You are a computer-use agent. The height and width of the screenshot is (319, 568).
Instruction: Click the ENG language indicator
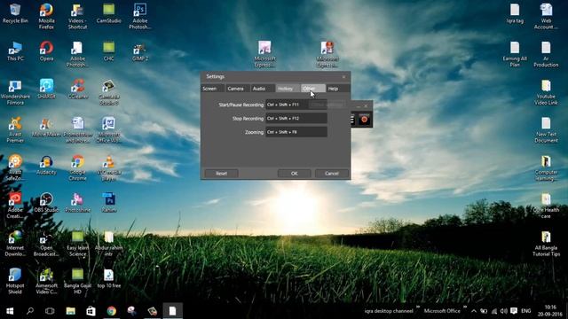pyautogui.click(x=526, y=311)
